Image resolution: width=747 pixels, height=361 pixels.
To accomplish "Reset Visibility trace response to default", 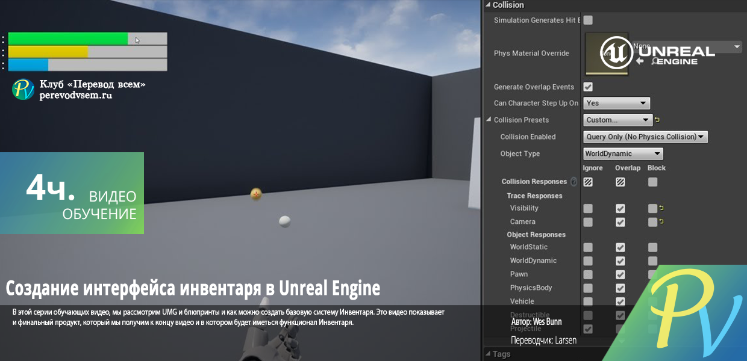I will [x=661, y=208].
